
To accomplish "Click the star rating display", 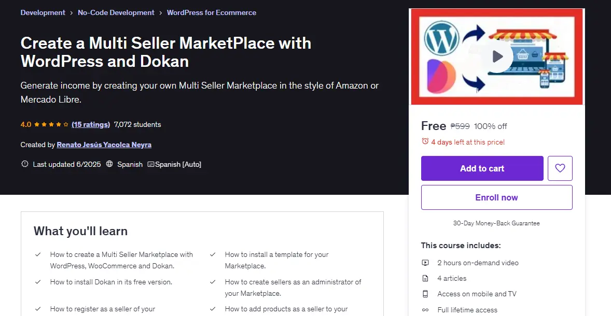I will [51, 124].
